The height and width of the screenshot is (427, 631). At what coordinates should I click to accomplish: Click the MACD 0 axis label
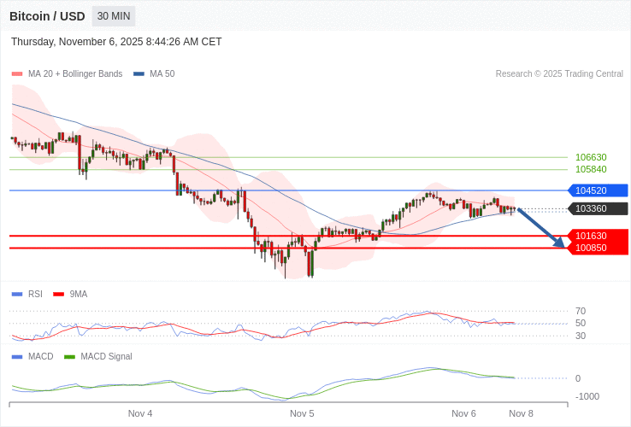pyautogui.click(x=578, y=378)
